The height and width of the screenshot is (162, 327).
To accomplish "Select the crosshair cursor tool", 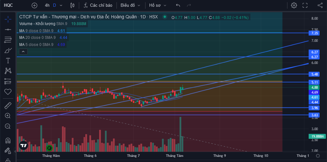I will (x=8, y=19).
